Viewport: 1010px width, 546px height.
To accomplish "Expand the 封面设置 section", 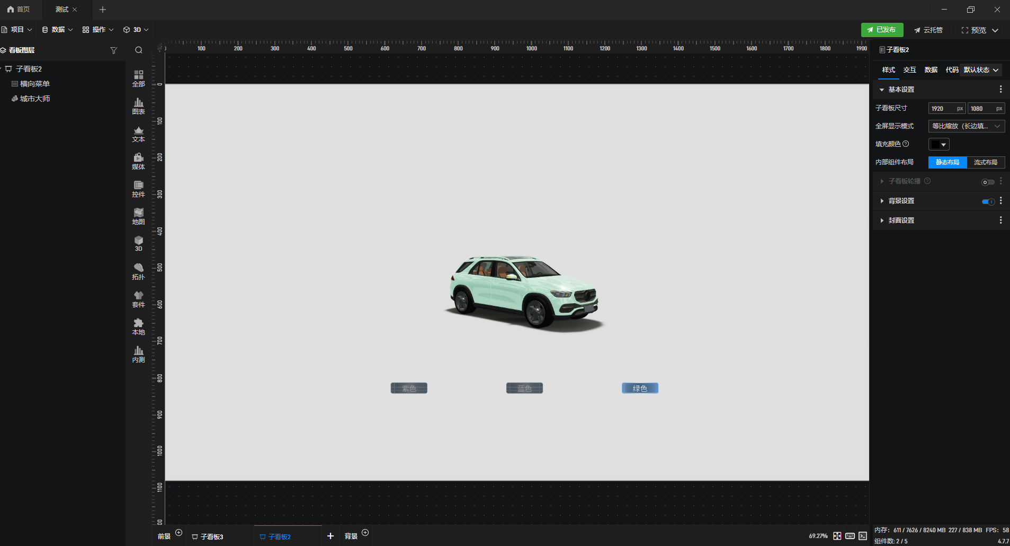I will click(882, 221).
